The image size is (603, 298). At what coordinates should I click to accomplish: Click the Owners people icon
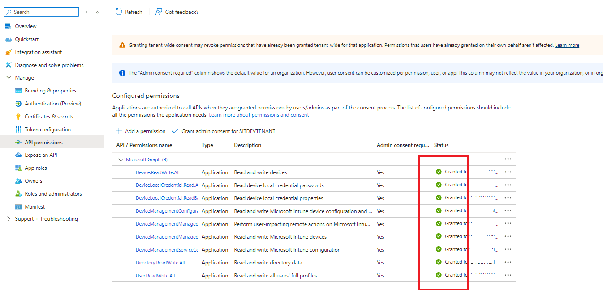18,180
